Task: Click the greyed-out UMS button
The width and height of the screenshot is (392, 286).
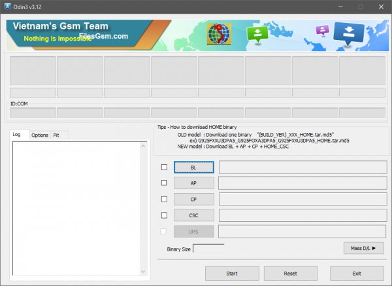Action: tap(194, 232)
